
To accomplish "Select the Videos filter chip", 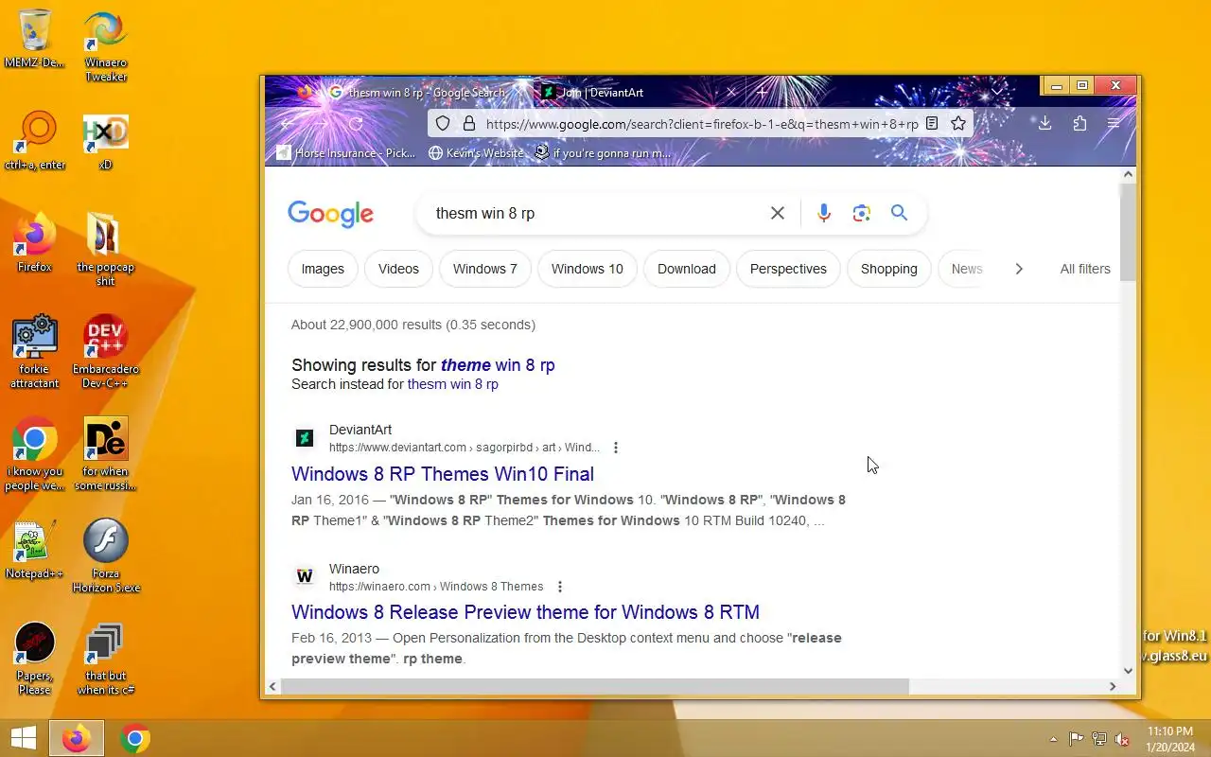I will coord(398,269).
